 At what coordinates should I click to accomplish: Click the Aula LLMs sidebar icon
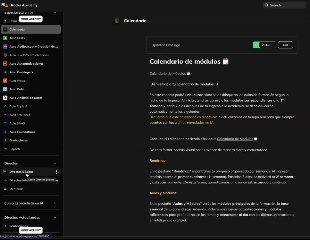click(x=5, y=38)
